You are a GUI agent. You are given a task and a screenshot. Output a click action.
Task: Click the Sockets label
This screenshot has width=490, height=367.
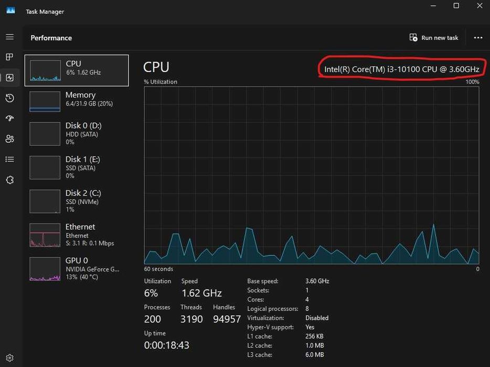click(258, 290)
